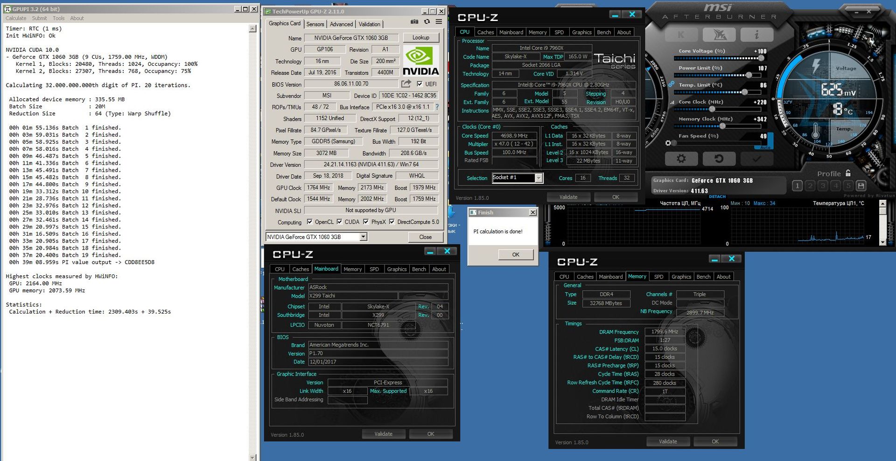This screenshot has height=461, width=896.
Task: Click the curve icon beside Core Clock
Action: pyautogui.click(x=672, y=102)
